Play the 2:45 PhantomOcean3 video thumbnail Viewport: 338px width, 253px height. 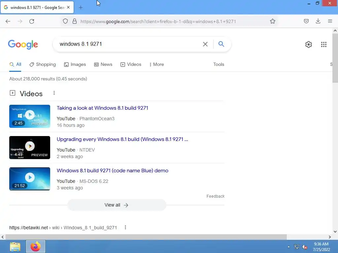point(30,116)
